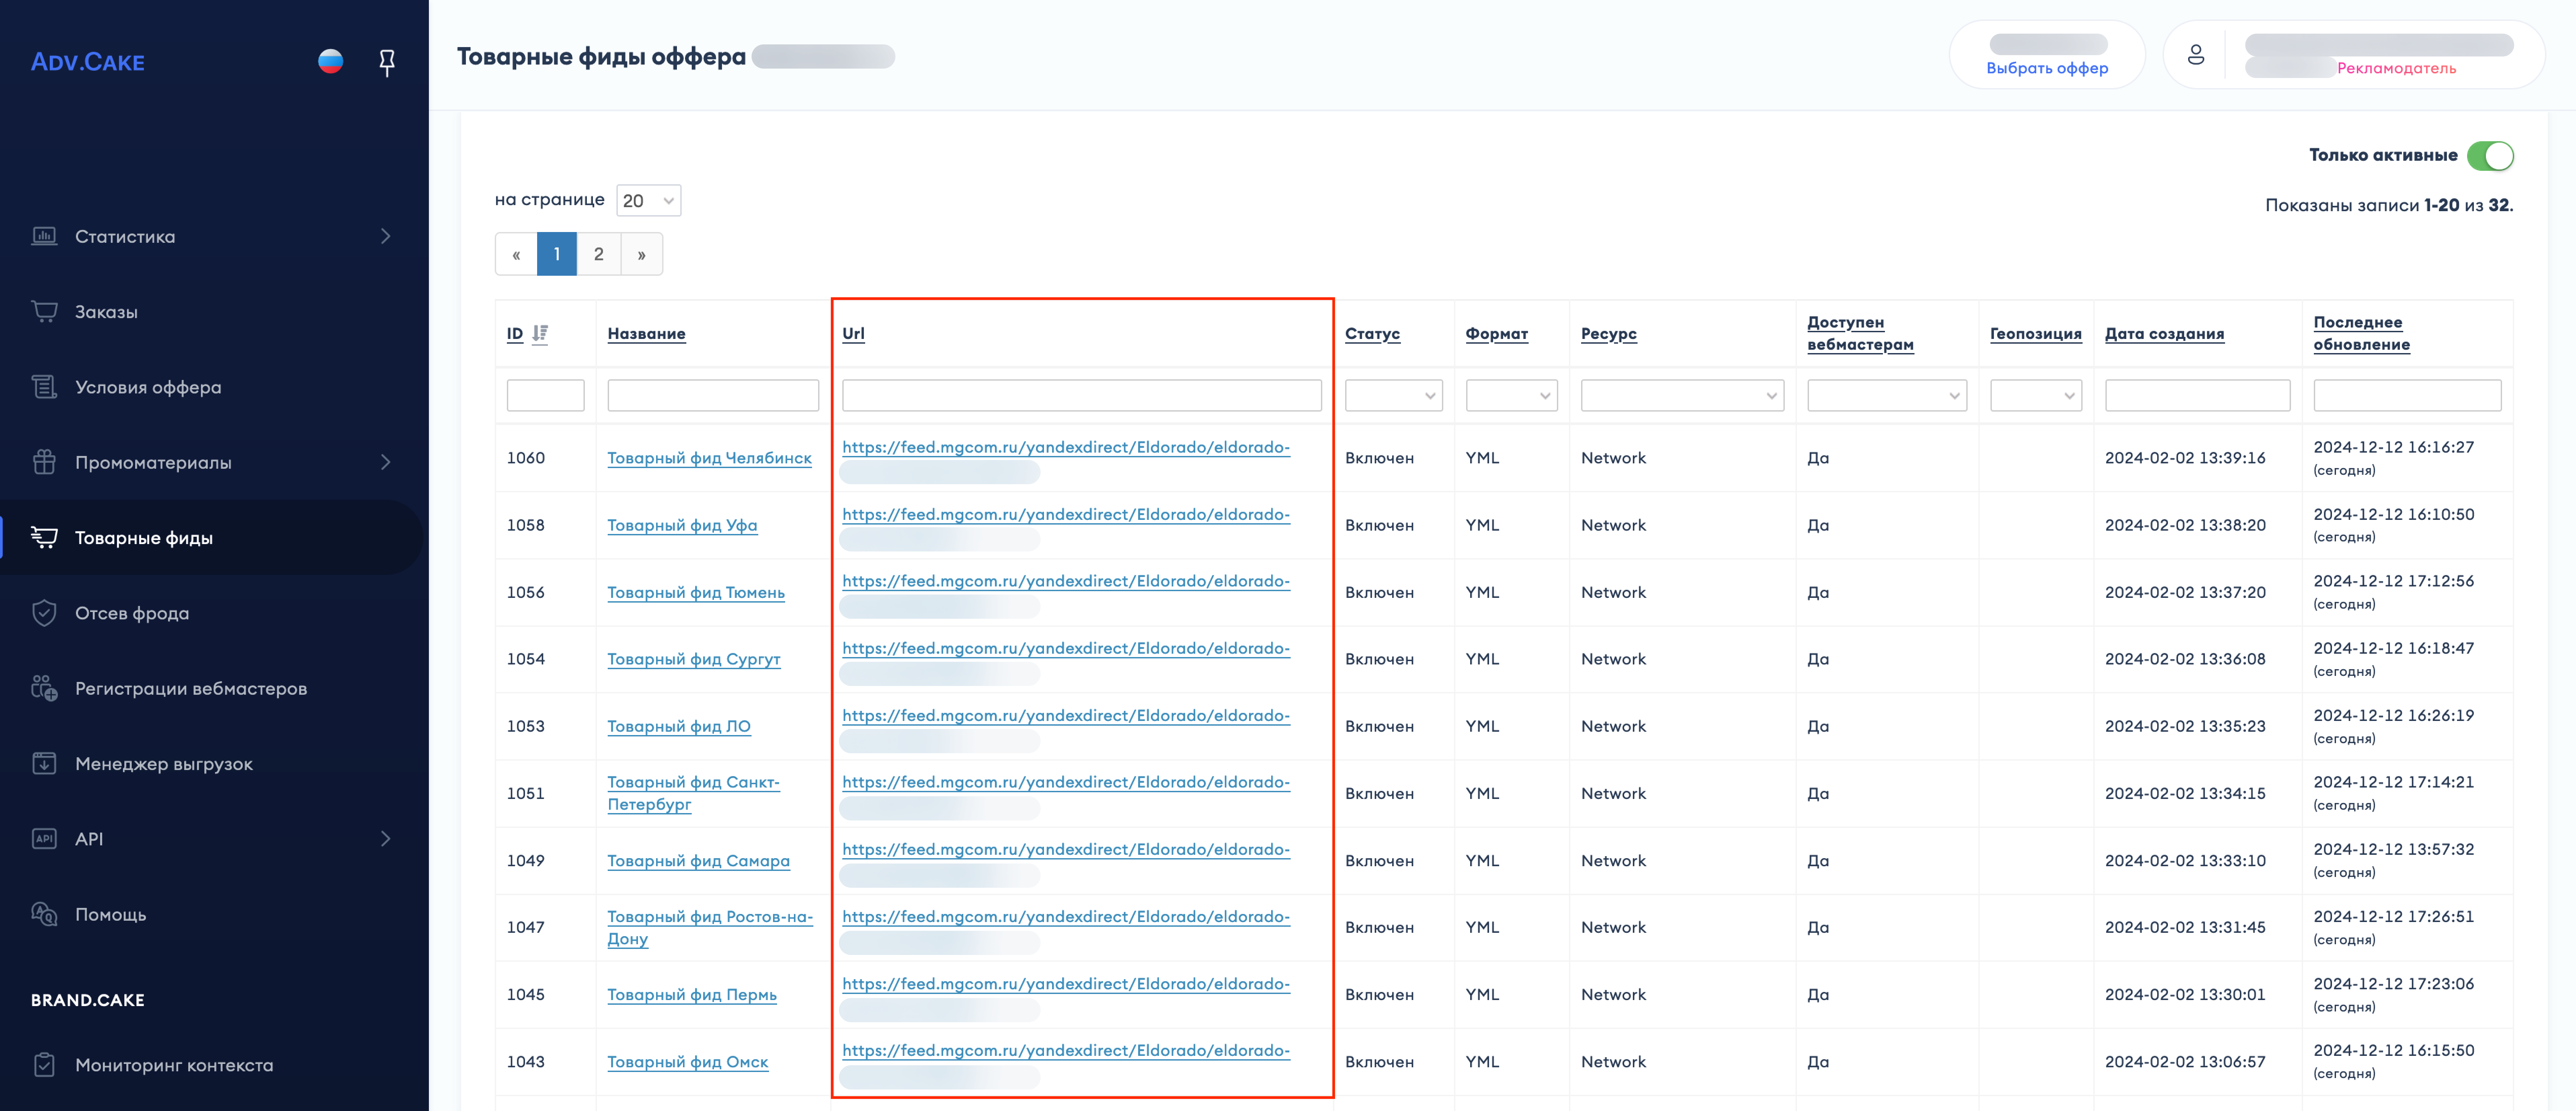Expand the Промоматериалы menu chevron

point(386,462)
